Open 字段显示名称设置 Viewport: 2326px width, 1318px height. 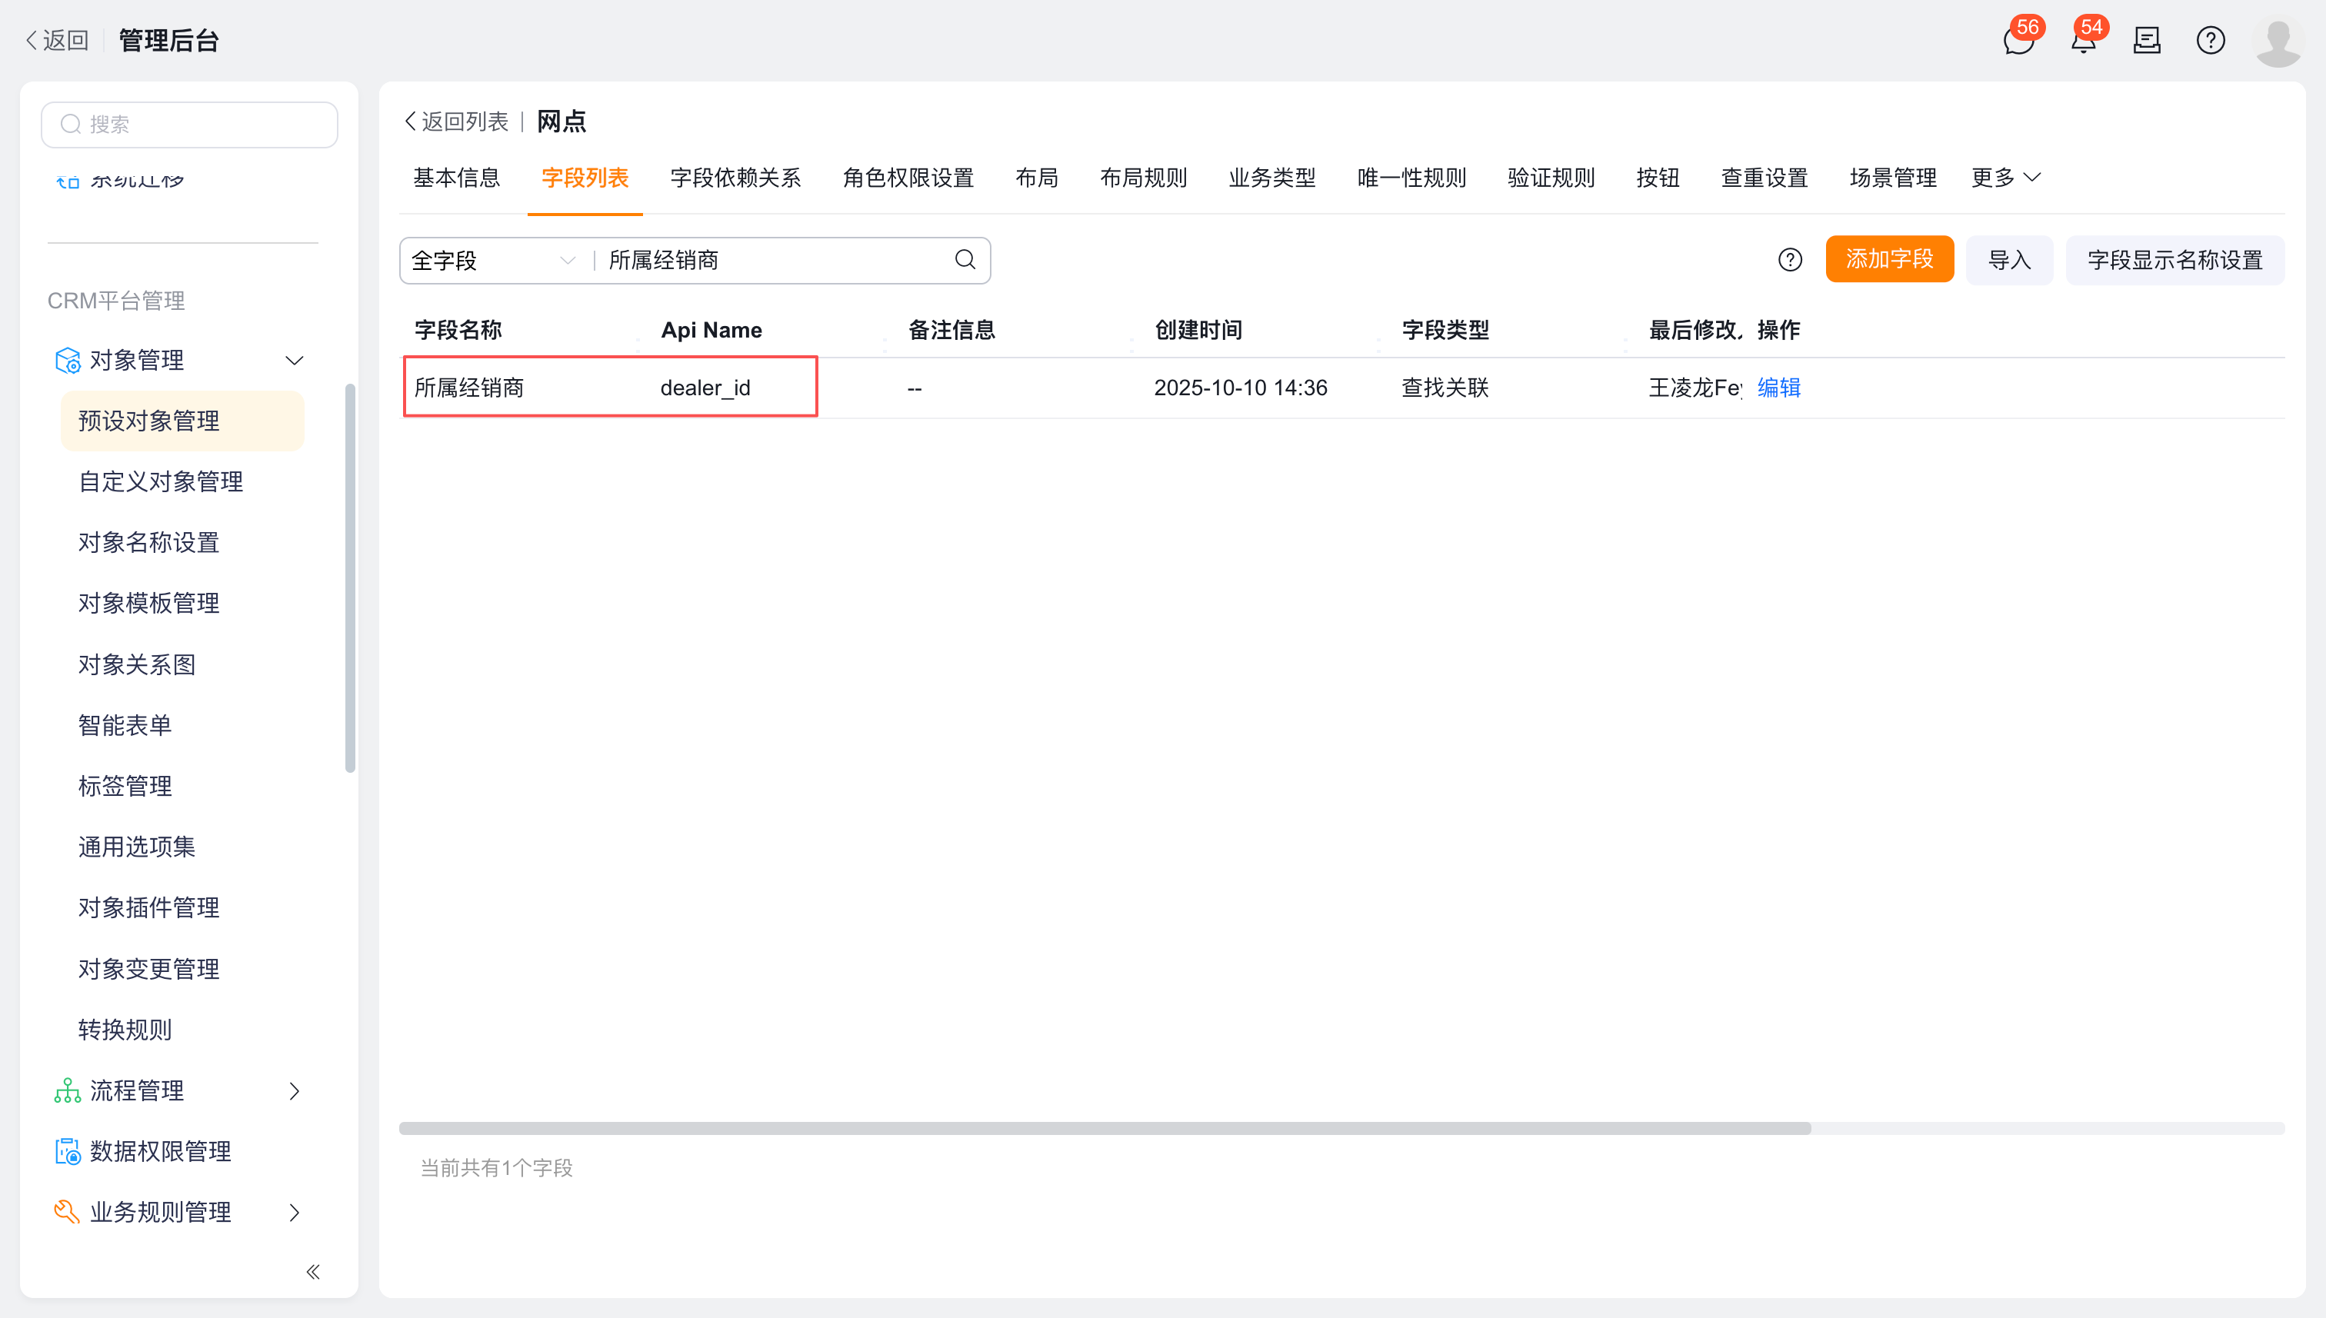2174,260
